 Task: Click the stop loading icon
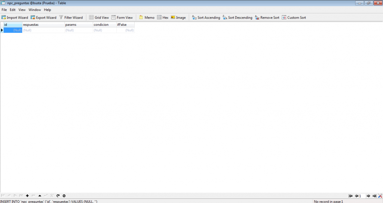click(x=64, y=196)
